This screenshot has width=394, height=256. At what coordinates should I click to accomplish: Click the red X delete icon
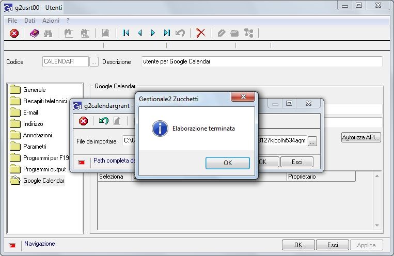(x=200, y=33)
